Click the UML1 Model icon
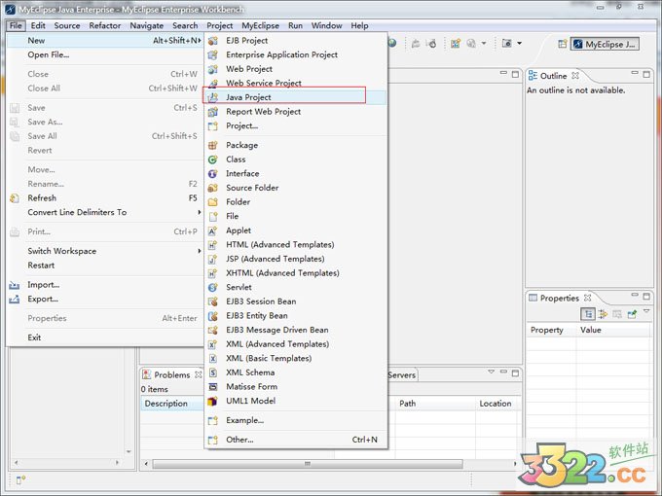This screenshot has width=662, height=496. [213, 401]
